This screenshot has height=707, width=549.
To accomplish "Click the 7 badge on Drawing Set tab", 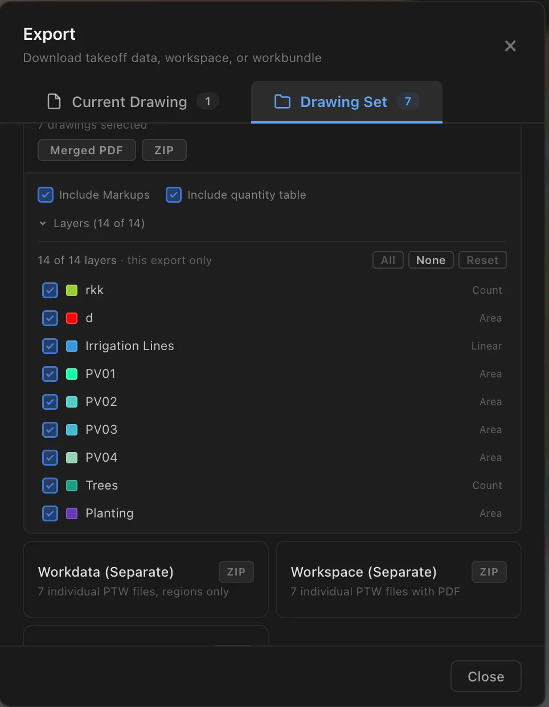I will [408, 101].
